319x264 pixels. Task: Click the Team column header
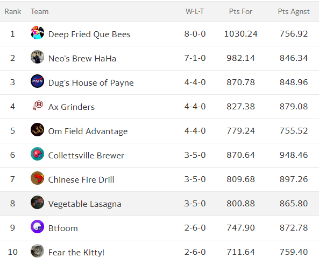pos(40,11)
